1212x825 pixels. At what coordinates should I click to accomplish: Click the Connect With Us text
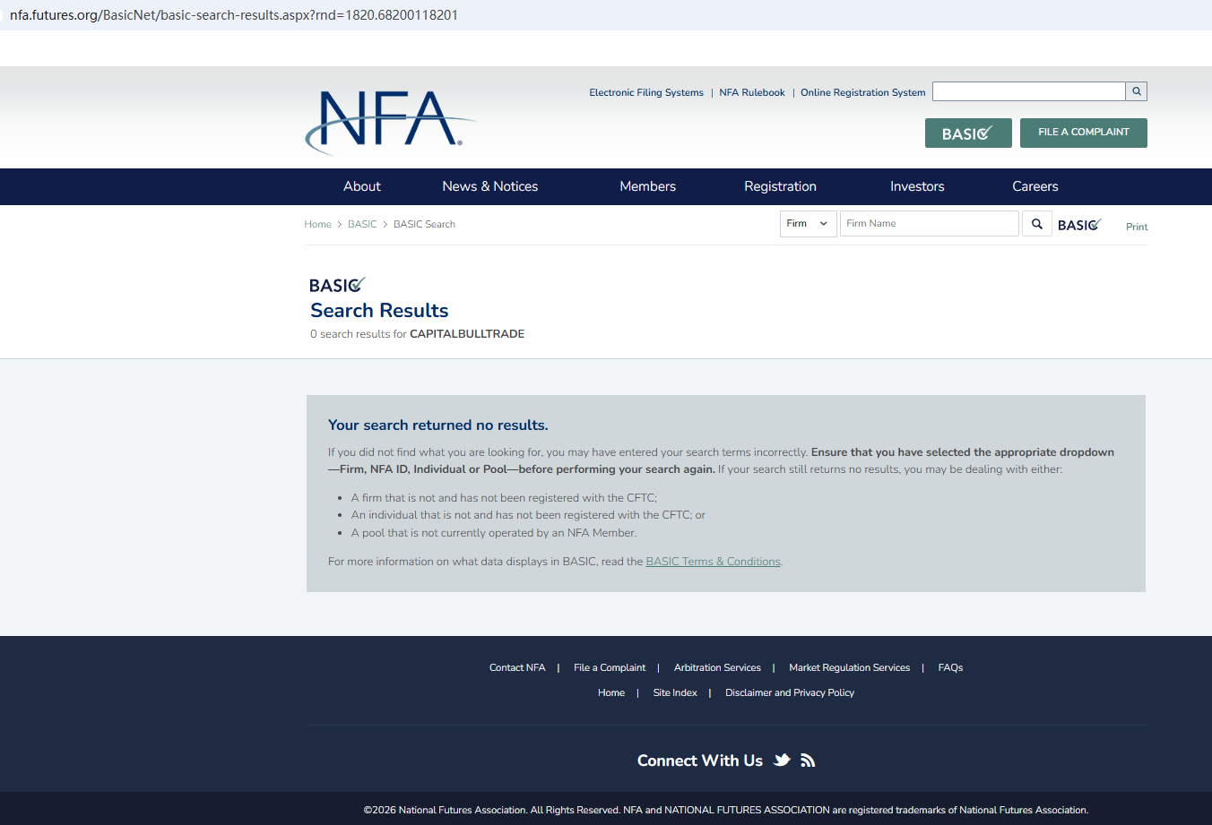700,761
